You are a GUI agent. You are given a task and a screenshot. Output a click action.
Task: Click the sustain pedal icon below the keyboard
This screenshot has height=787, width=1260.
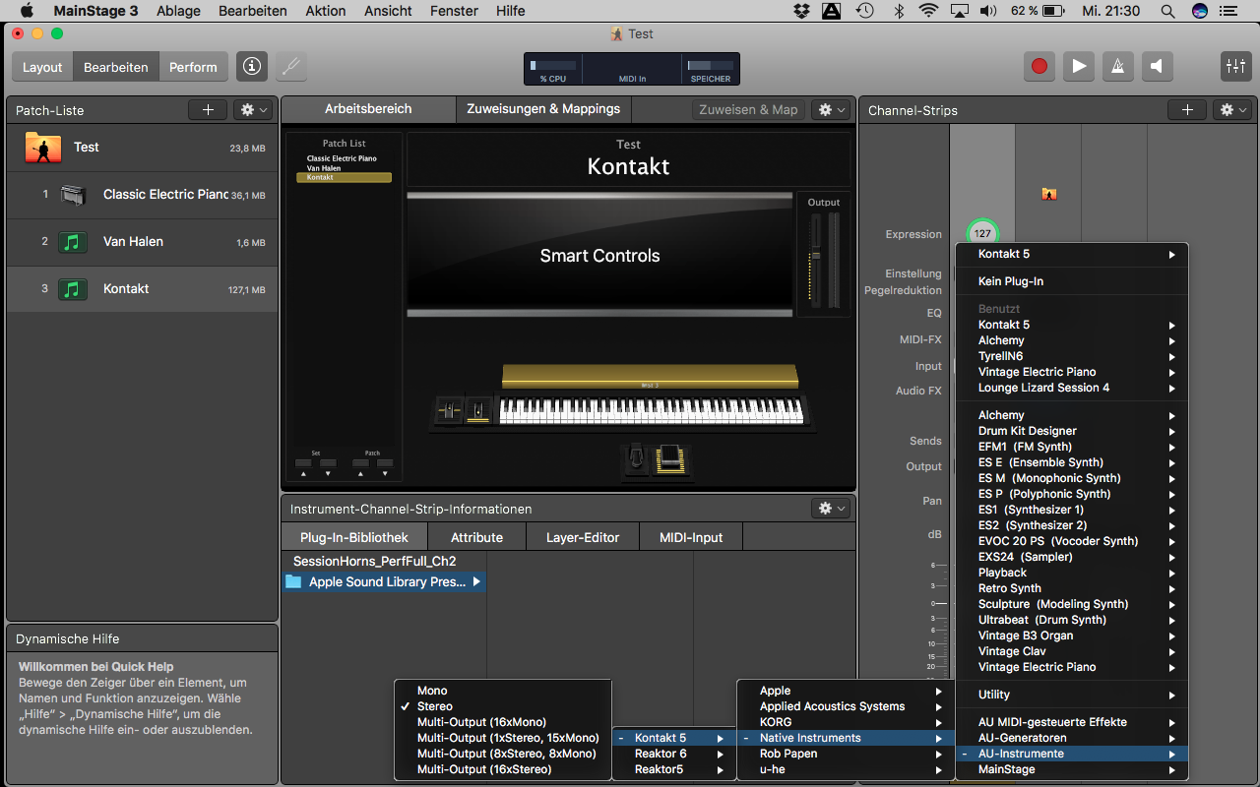pyautogui.click(x=670, y=457)
